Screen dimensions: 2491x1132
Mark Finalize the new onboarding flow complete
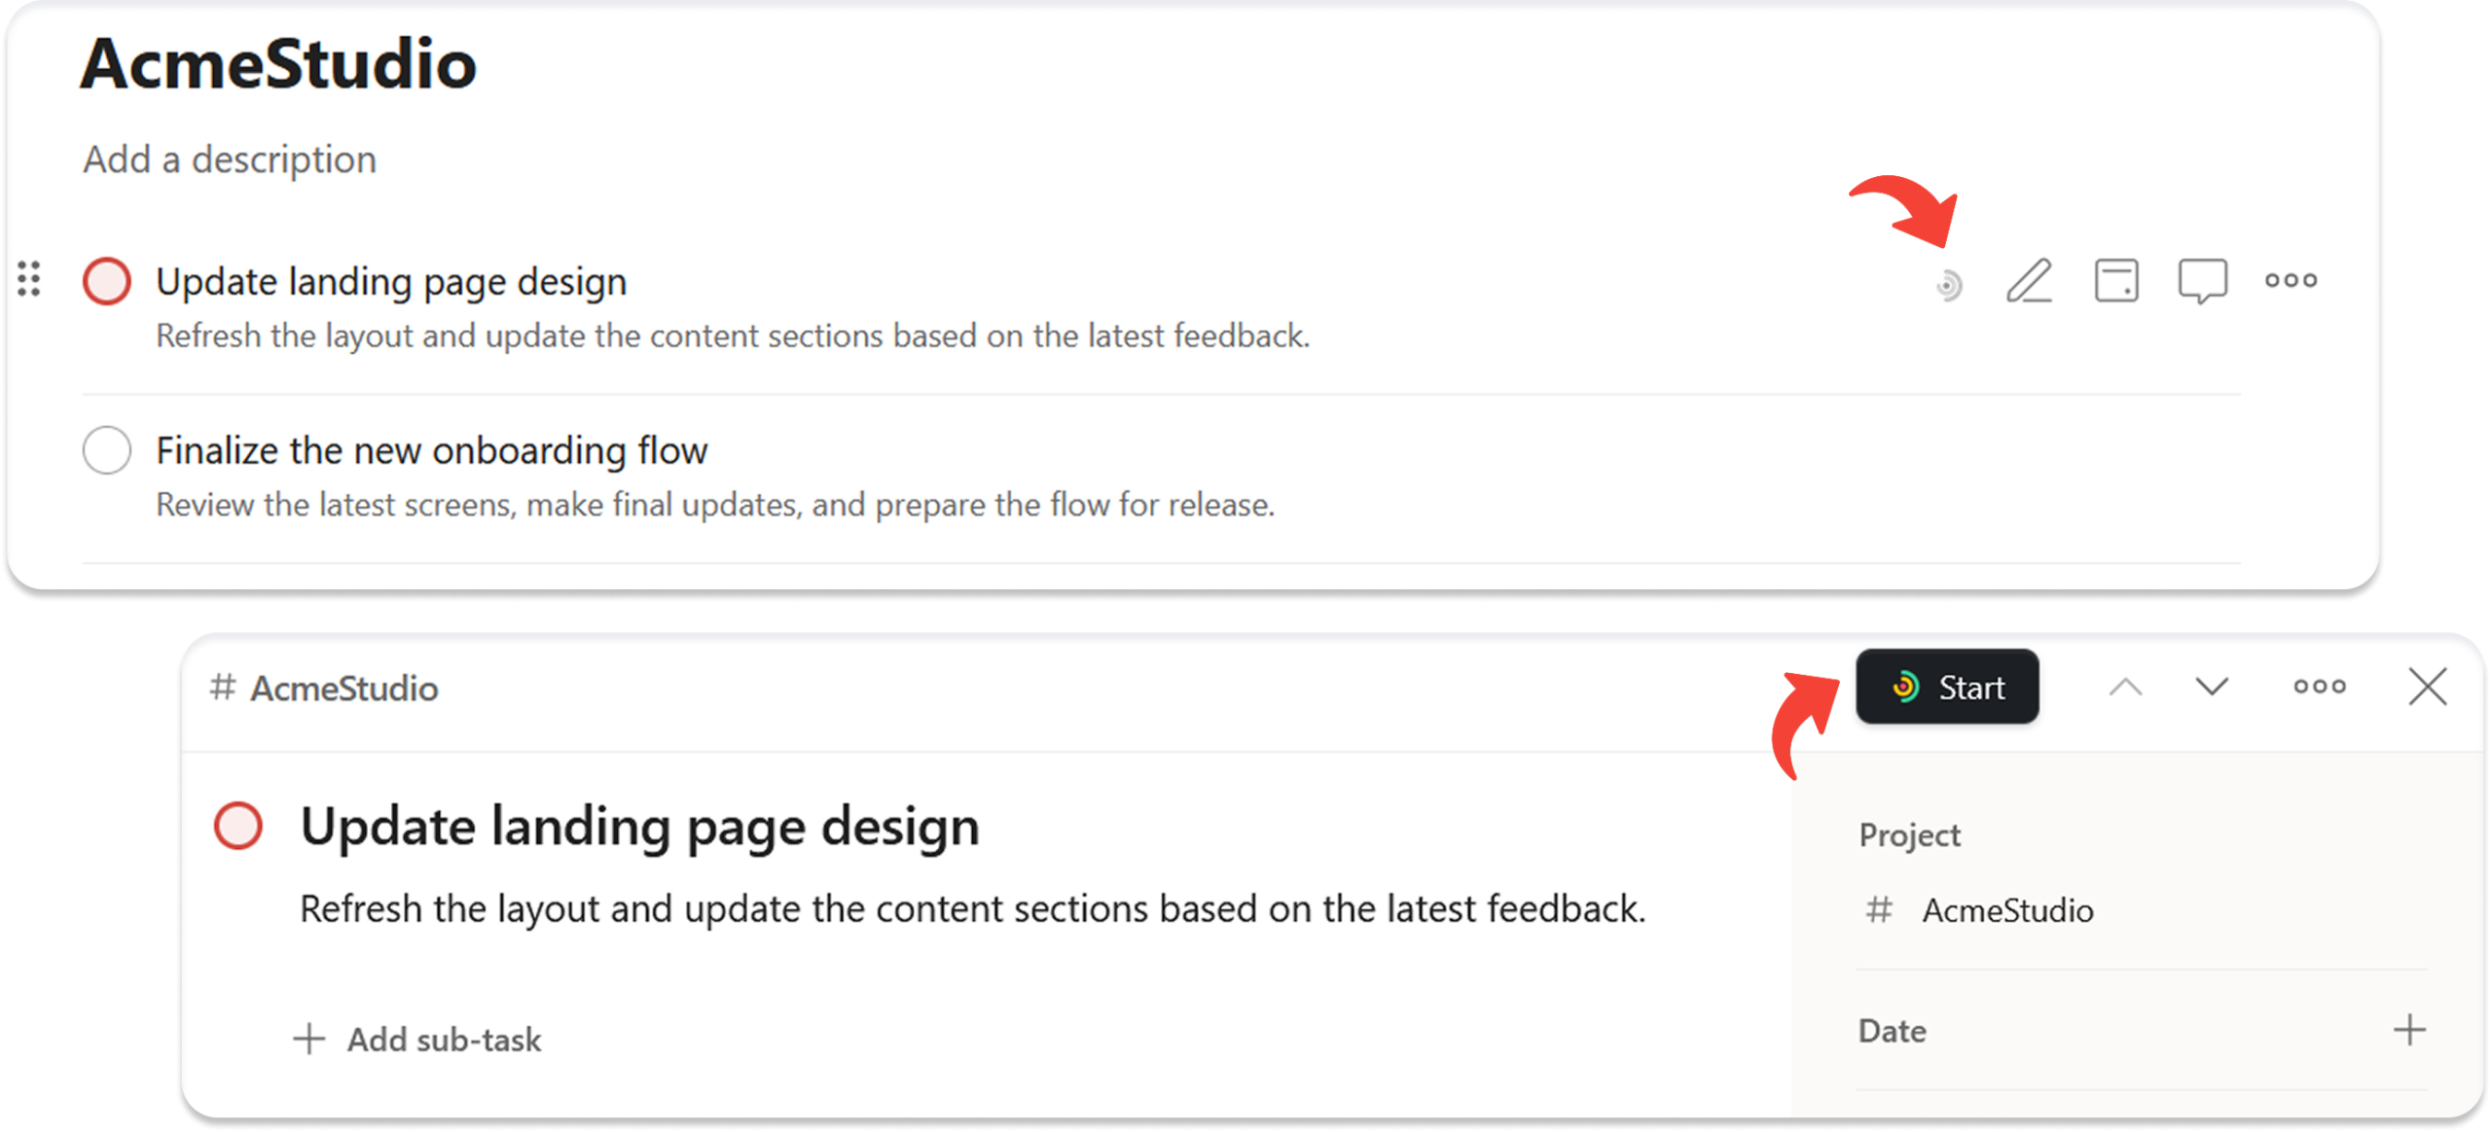[107, 450]
